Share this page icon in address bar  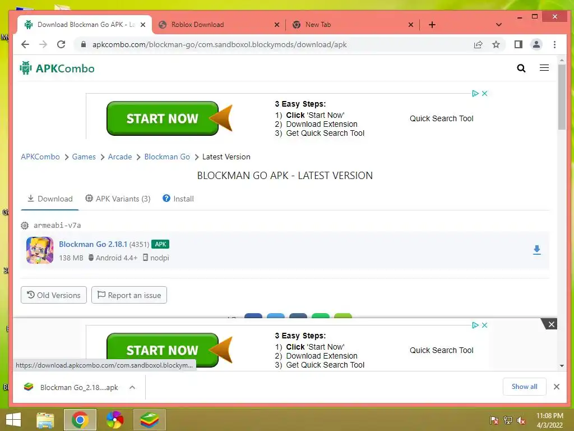point(478,45)
